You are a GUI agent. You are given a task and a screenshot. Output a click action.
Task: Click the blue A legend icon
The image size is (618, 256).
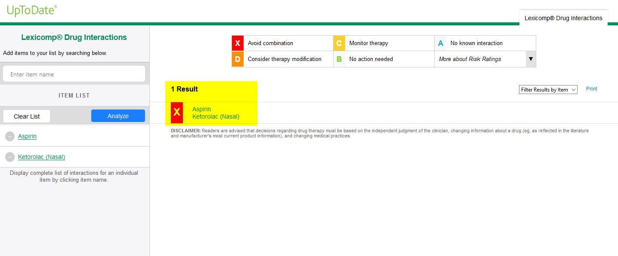pyautogui.click(x=440, y=43)
